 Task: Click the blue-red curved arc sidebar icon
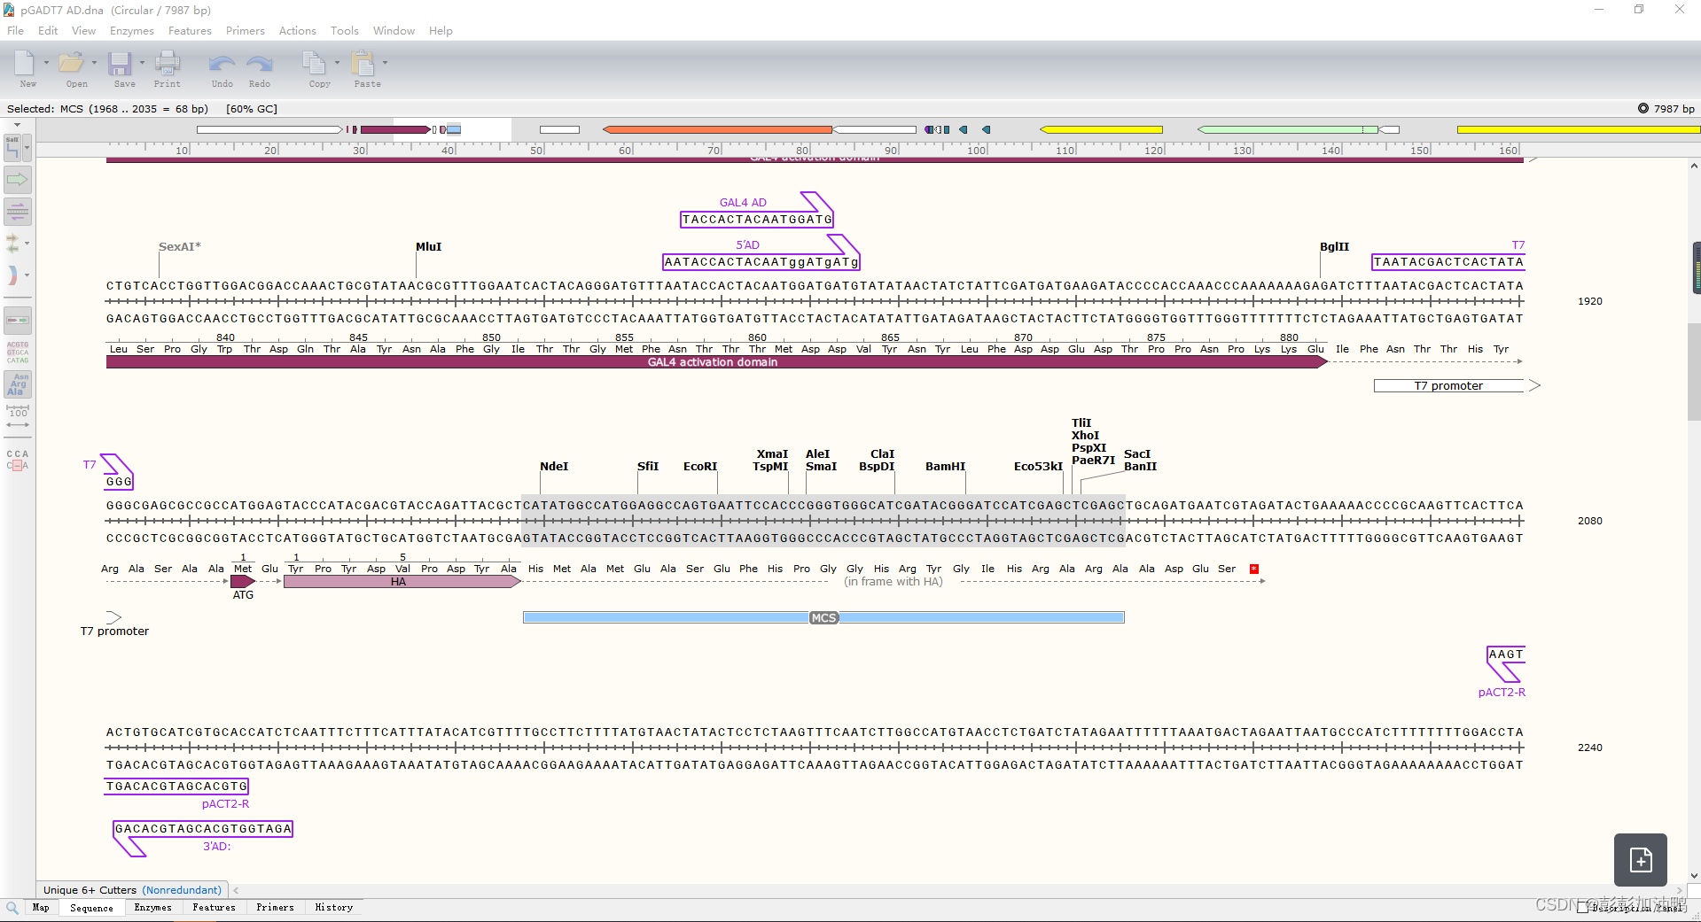pos(13,275)
